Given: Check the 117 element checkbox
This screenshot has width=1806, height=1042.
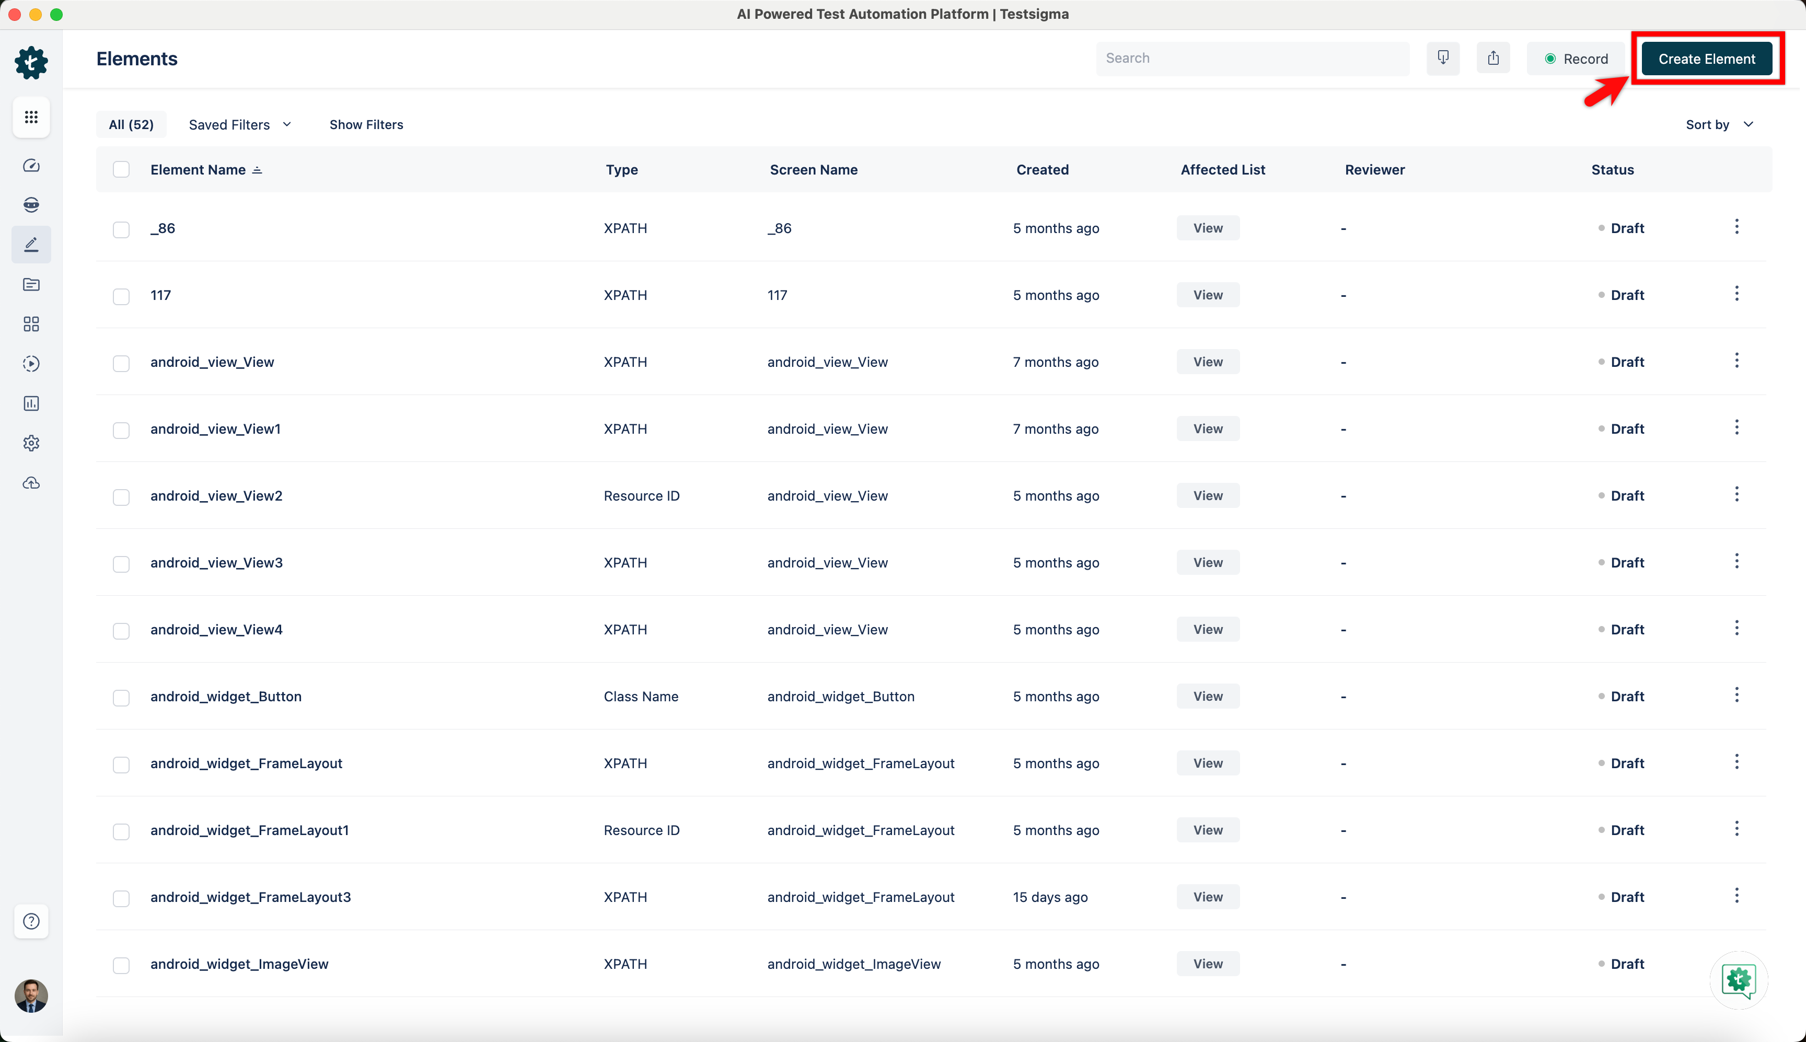Looking at the screenshot, I should pyautogui.click(x=121, y=296).
